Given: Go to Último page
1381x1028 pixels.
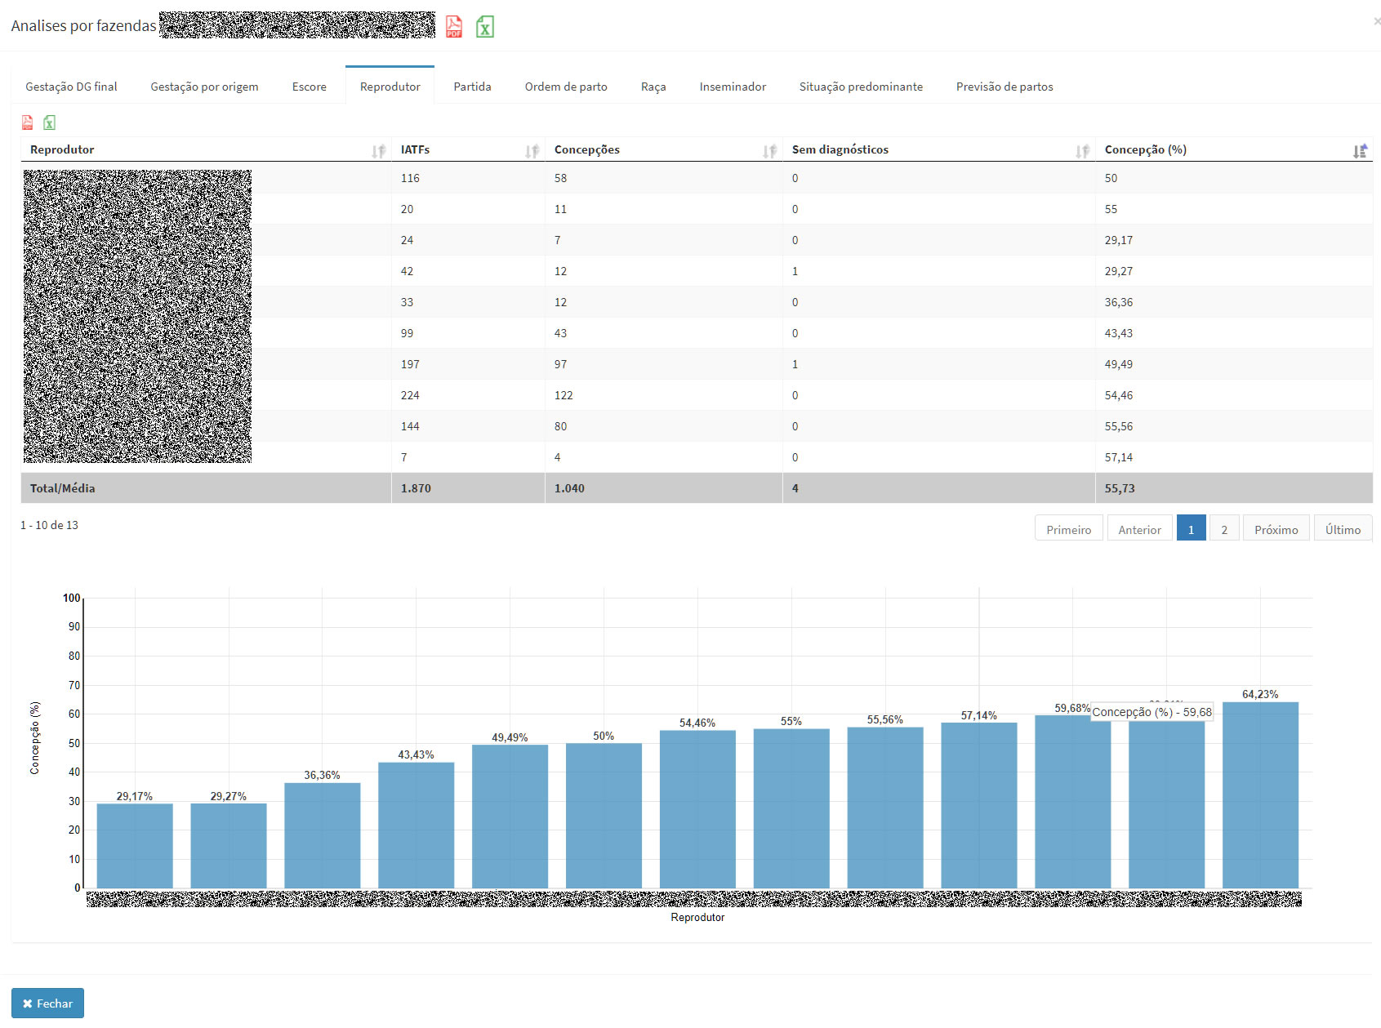Looking at the screenshot, I should (1343, 529).
